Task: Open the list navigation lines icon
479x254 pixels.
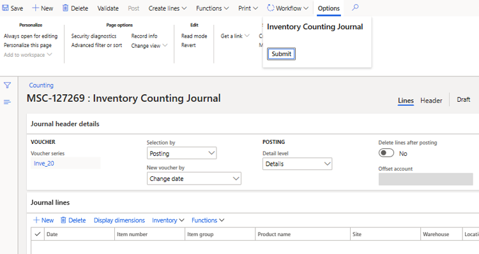Action: click(7, 102)
